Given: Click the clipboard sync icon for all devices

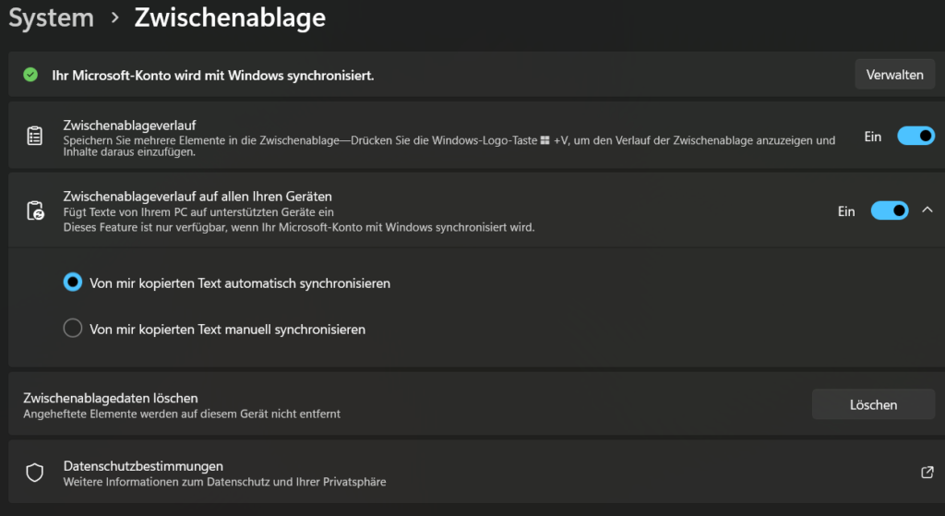Looking at the screenshot, I should click(35, 211).
